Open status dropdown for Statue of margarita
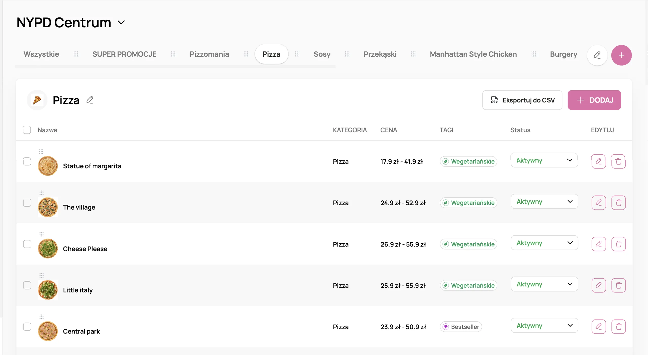This screenshot has width=648, height=355. 544,160
